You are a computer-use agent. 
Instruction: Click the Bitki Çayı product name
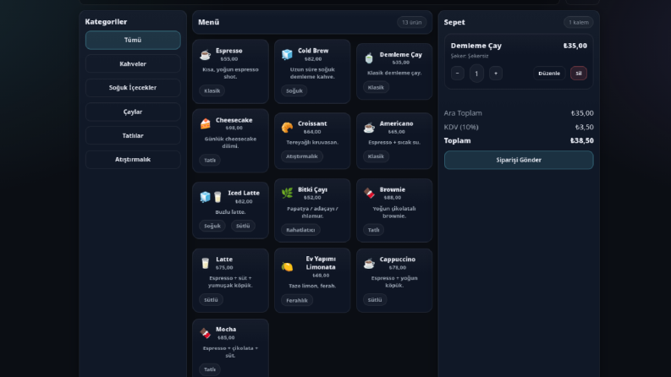tap(312, 189)
